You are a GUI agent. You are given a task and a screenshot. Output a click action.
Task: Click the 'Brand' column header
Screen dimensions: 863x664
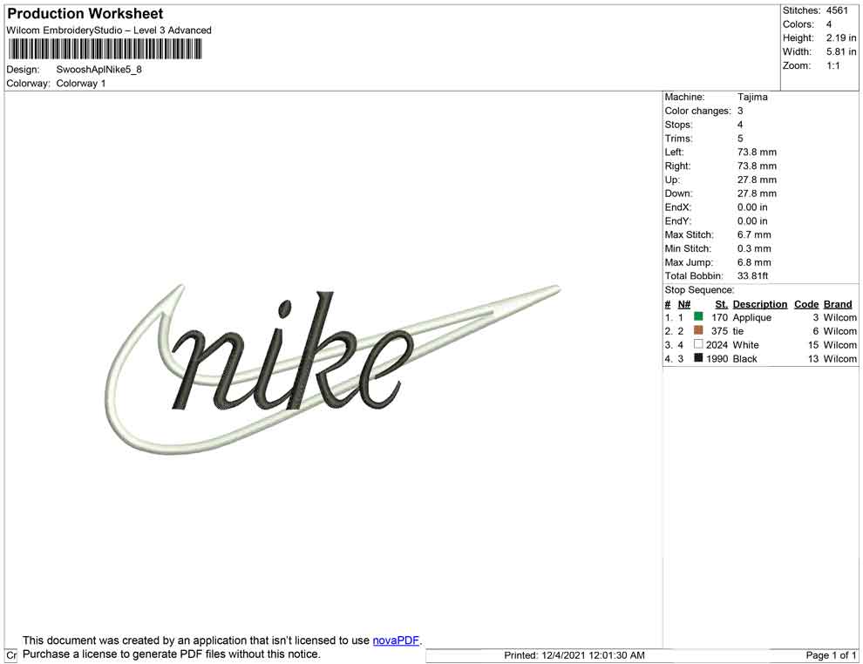click(x=838, y=304)
